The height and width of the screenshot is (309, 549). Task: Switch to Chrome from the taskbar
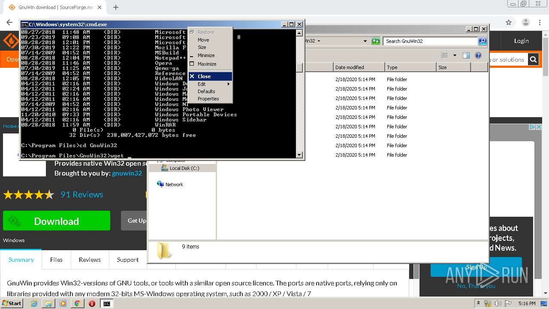tap(77, 303)
